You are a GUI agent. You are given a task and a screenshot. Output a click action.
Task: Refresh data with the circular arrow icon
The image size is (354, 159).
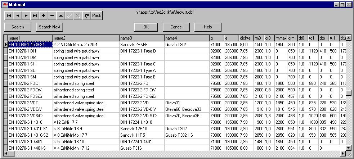pos(87,15)
